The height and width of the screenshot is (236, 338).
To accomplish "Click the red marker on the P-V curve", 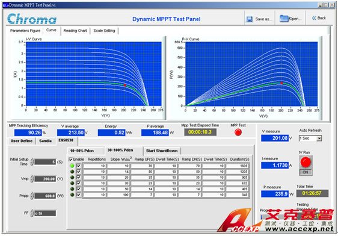I will [281, 83].
